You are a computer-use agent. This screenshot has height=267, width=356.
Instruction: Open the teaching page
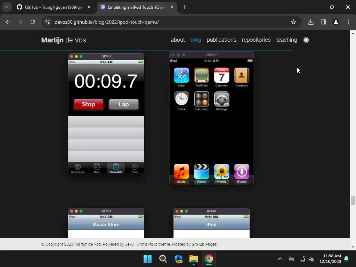(286, 40)
